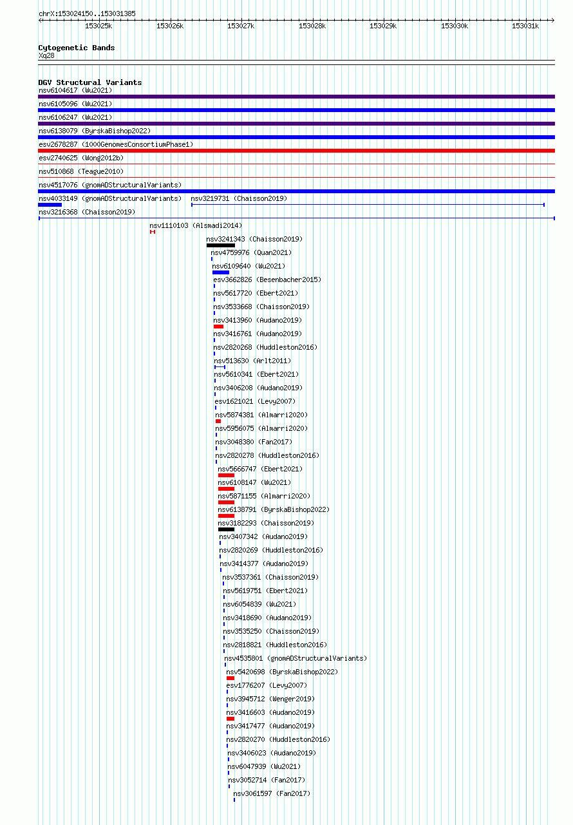573x825 pixels.
Task: Open variant nsv3418690 (Audano2019)
Action: click(x=268, y=618)
